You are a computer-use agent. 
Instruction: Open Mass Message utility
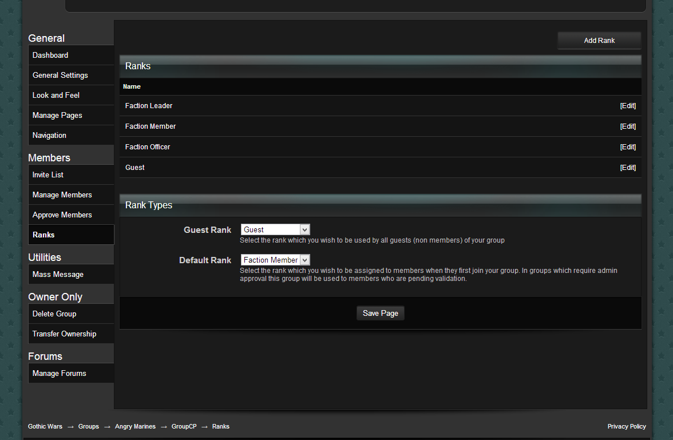pos(71,274)
